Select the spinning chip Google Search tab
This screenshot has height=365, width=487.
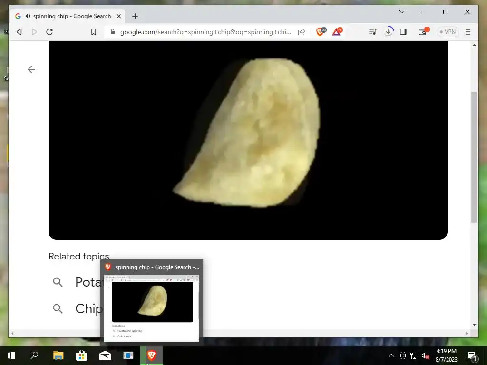coord(68,16)
